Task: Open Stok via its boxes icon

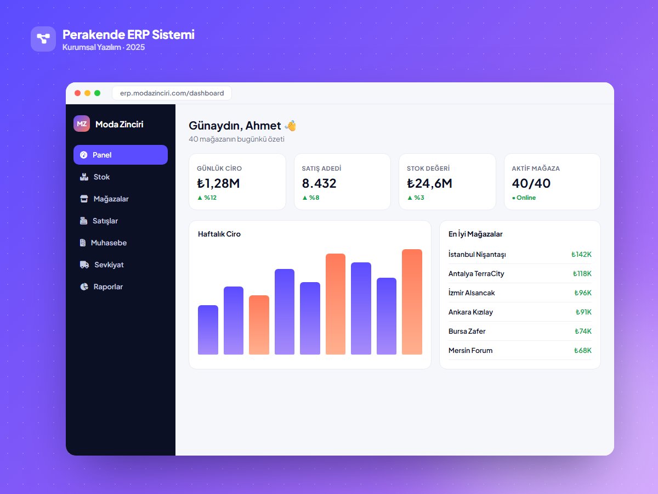Action: pos(84,177)
